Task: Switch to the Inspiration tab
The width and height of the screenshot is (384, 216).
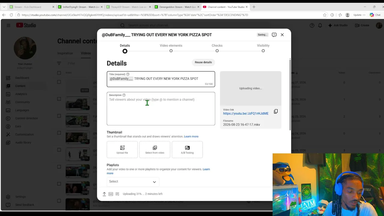Action: point(65,53)
